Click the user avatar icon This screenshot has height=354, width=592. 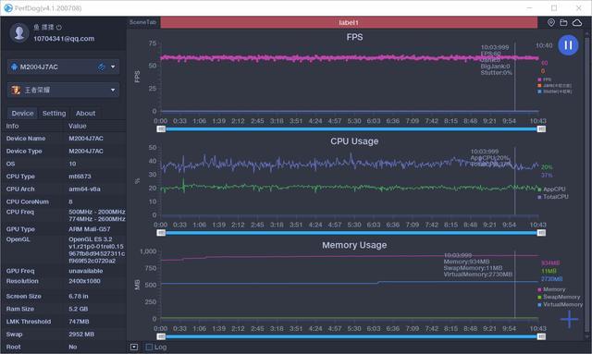(19, 32)
